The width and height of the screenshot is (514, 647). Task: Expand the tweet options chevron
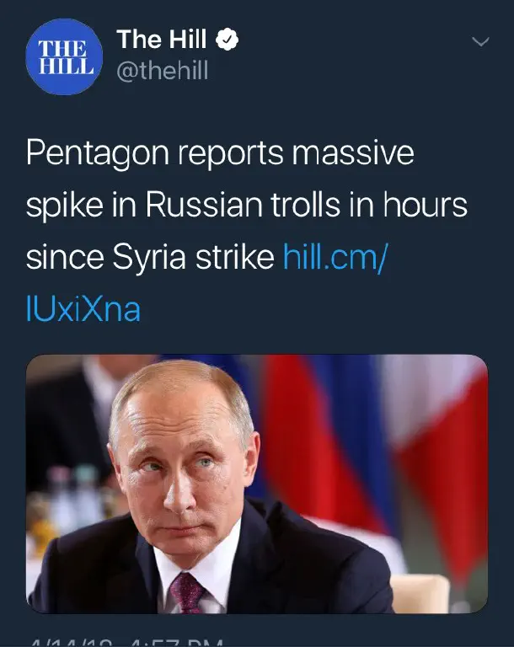coord(480,41)
